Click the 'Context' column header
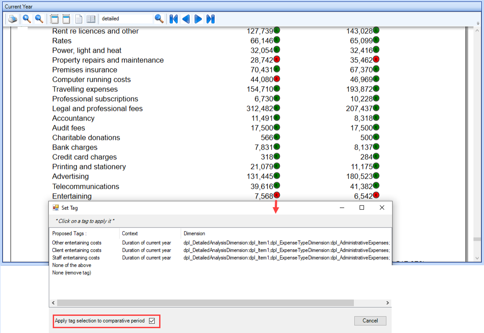 150,234
